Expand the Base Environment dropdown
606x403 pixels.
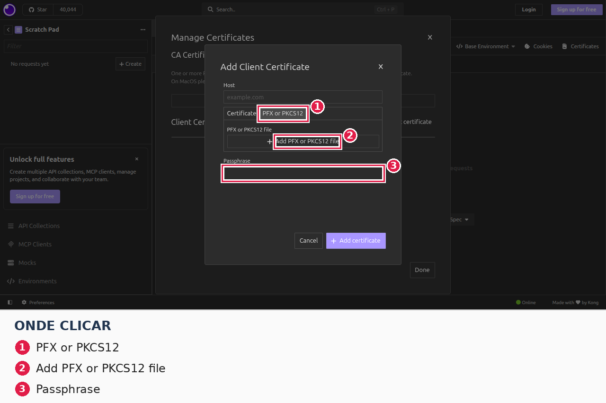486,46
